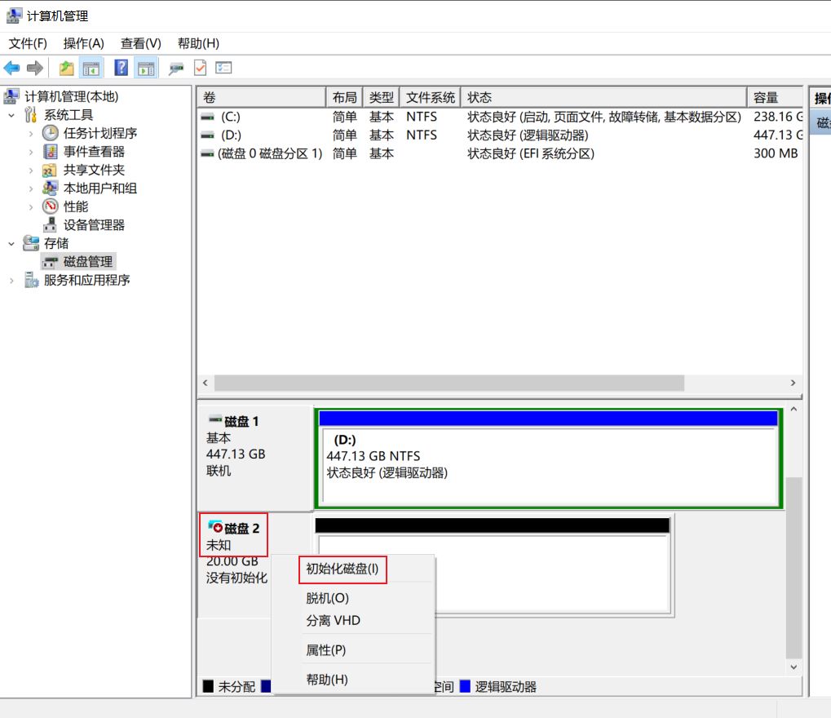
Task: Click the horizontal scrollbar right arrow
Action: point(793,383)
